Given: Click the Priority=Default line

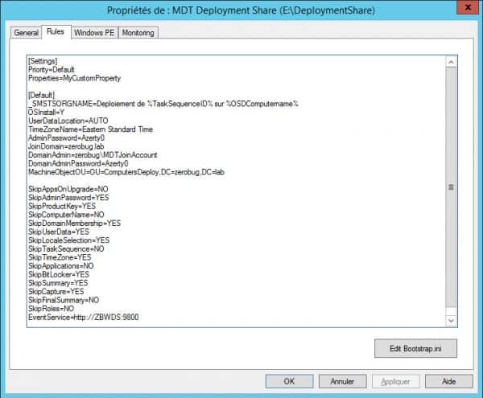Looking at the screenshot, I should (52, 69).
